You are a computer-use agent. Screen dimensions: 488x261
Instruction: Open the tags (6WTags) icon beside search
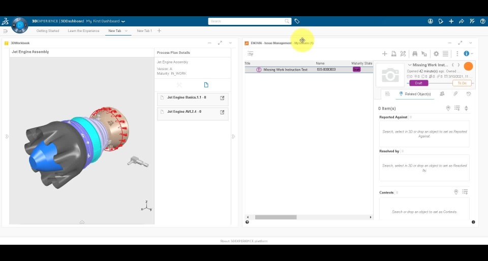pyautogui.click(x=297, y=21)
